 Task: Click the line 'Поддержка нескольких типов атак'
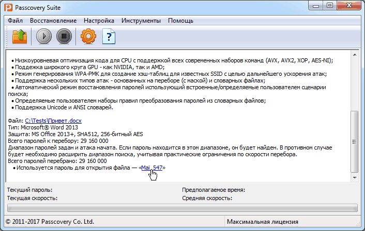click(x=139, y=80)
